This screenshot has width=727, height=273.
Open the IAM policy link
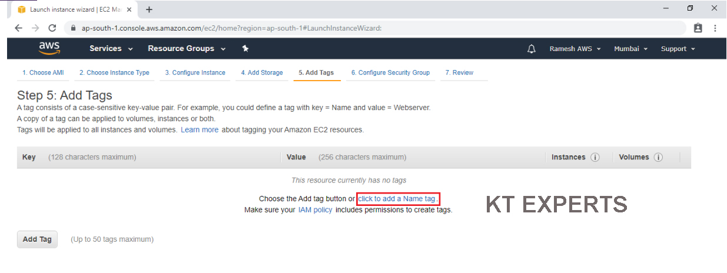315,210
